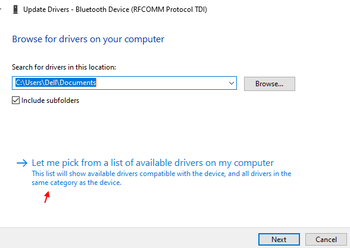Click empty space inside location combo box
The height and width of the screenshot is (248, 350).
[x=161, y=83]
